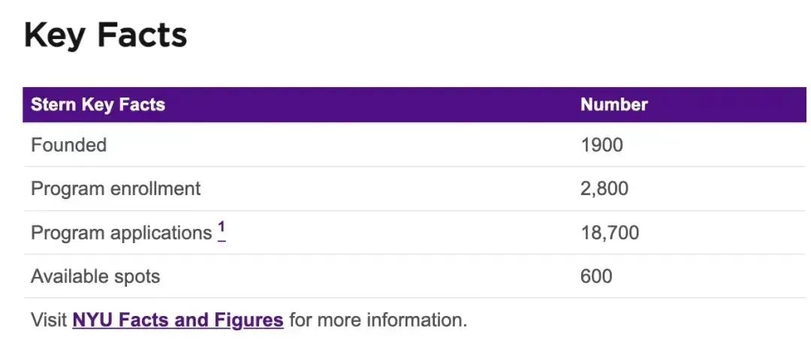Select the word Visit before the link
Screen dimensions: 811x355
49,320
